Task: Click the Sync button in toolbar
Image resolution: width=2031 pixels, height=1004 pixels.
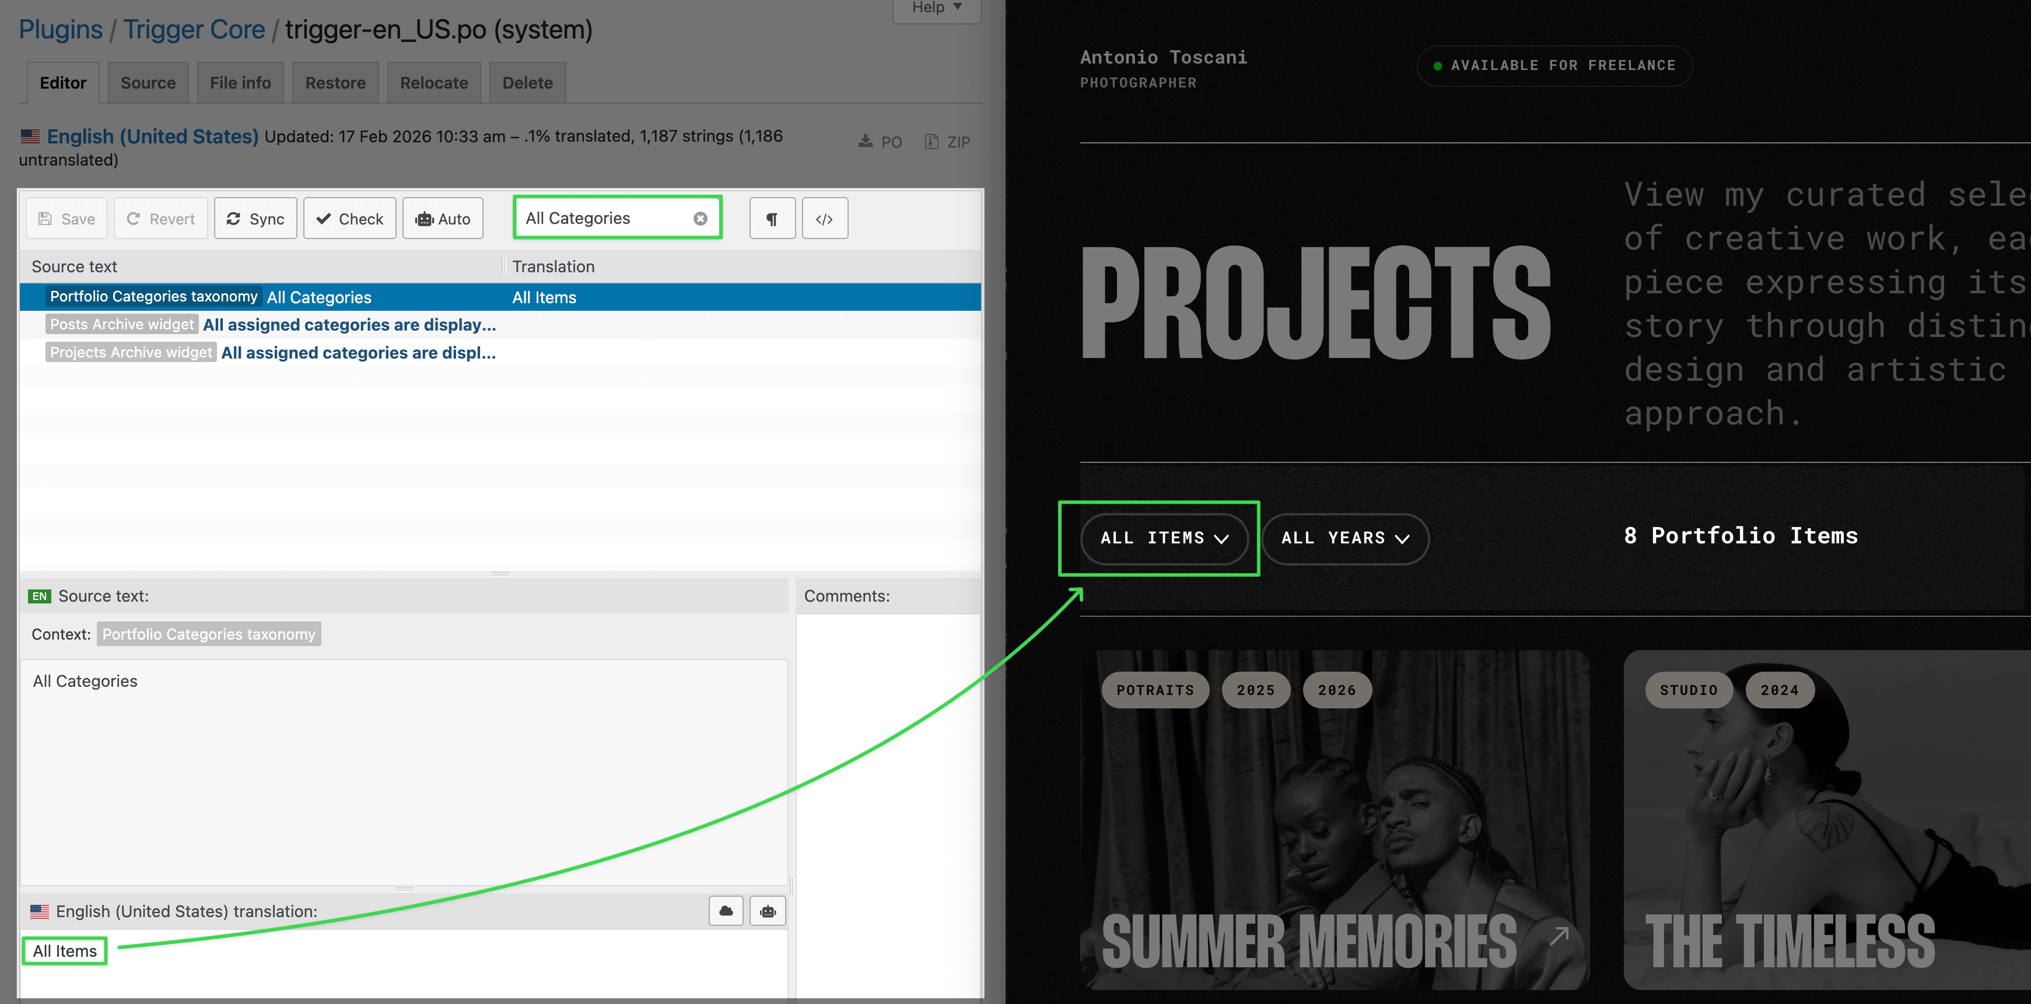Action: pos(255,218)
